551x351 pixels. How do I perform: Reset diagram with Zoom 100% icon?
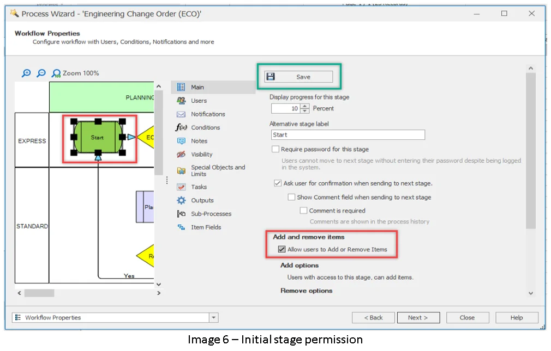click(x=56, y=73)
